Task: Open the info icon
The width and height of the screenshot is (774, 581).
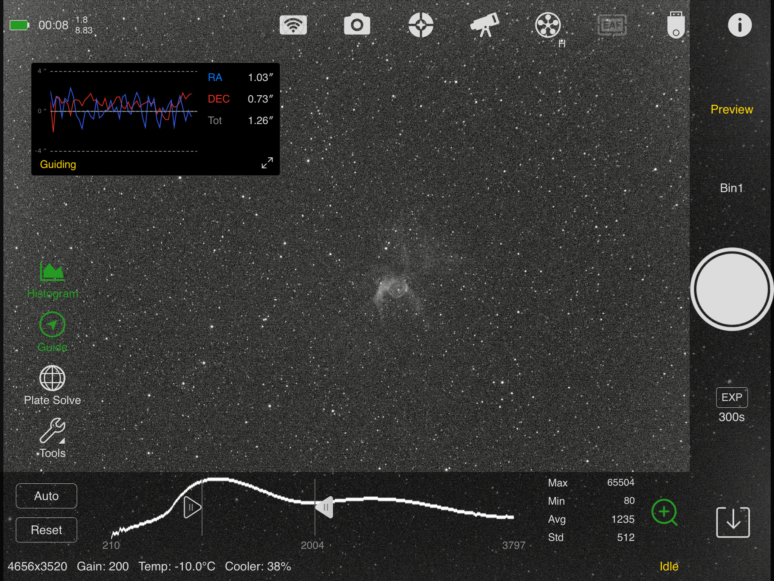Action: coord(740,25)
